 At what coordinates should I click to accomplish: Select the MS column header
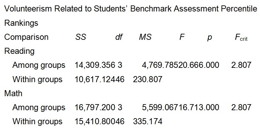point(145,37)
